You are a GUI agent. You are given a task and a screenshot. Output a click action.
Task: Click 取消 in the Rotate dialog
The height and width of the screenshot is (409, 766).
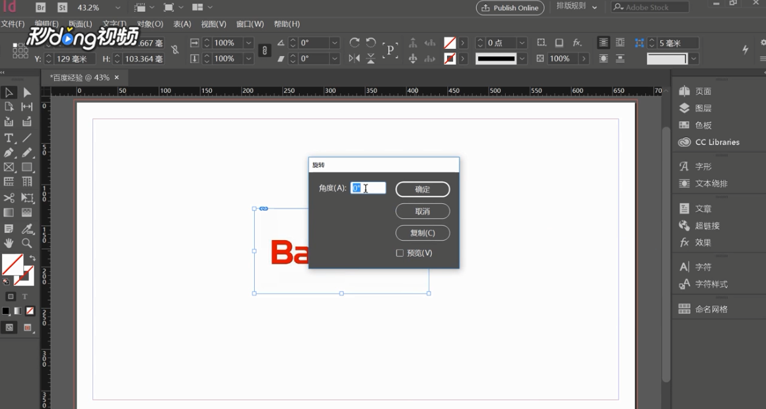tap(423, 211)
